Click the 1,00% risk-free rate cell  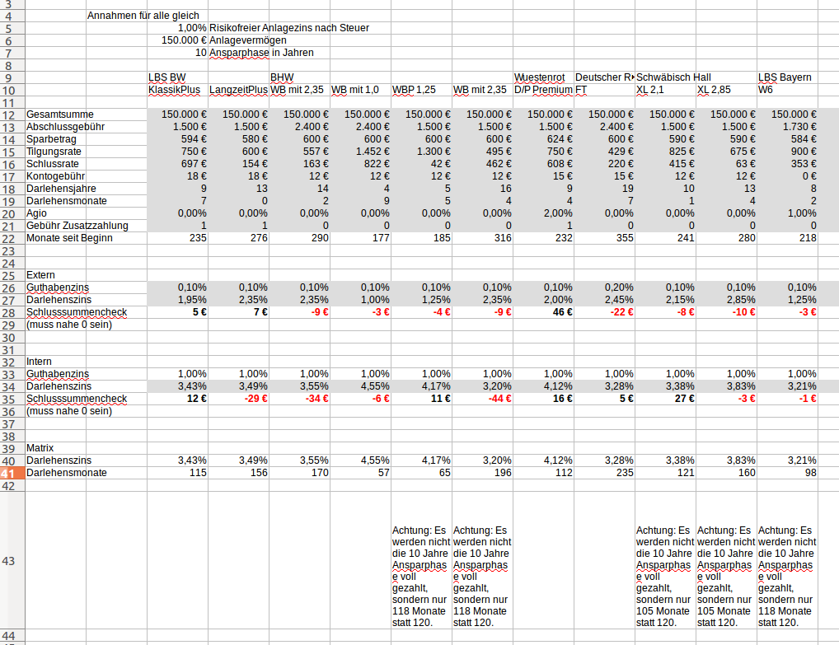178,28
